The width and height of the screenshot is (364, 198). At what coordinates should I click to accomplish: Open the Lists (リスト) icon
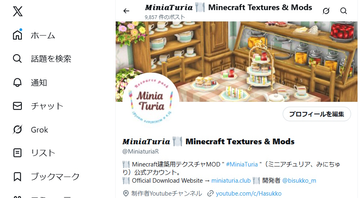(x=17, y=153)
